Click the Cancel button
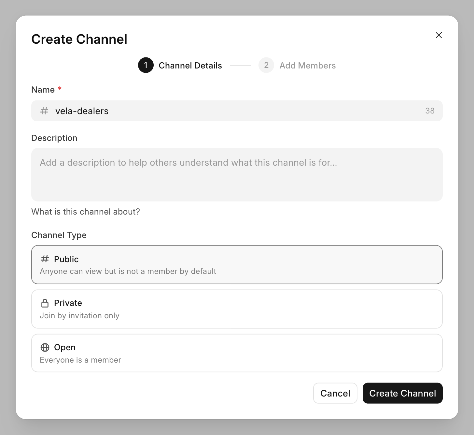Viewport: 474px width, 435px height. click(x=335, y=393)
